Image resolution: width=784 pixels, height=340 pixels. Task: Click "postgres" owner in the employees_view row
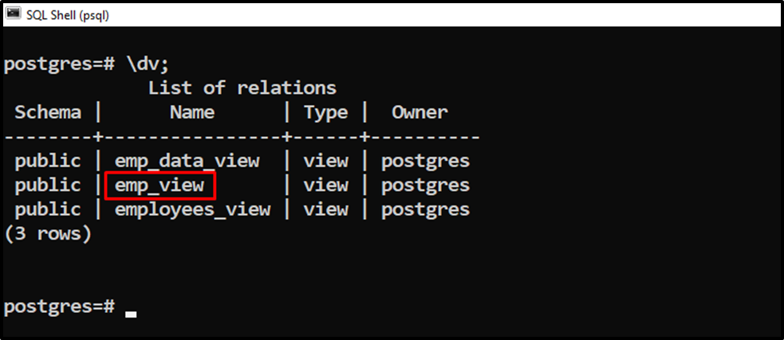pos(425,209)
